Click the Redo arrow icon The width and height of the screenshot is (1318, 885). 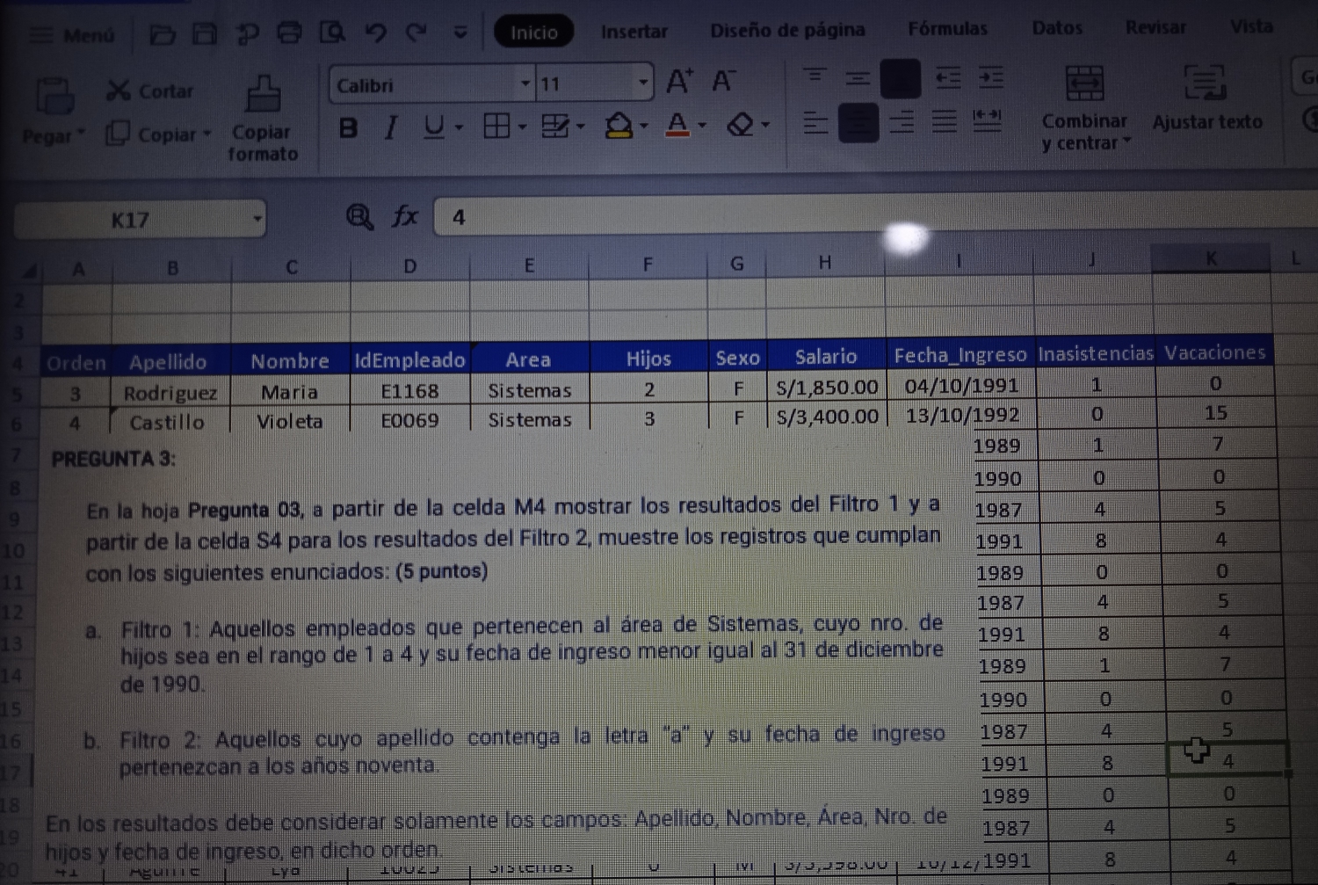click(x=416, y=33)
